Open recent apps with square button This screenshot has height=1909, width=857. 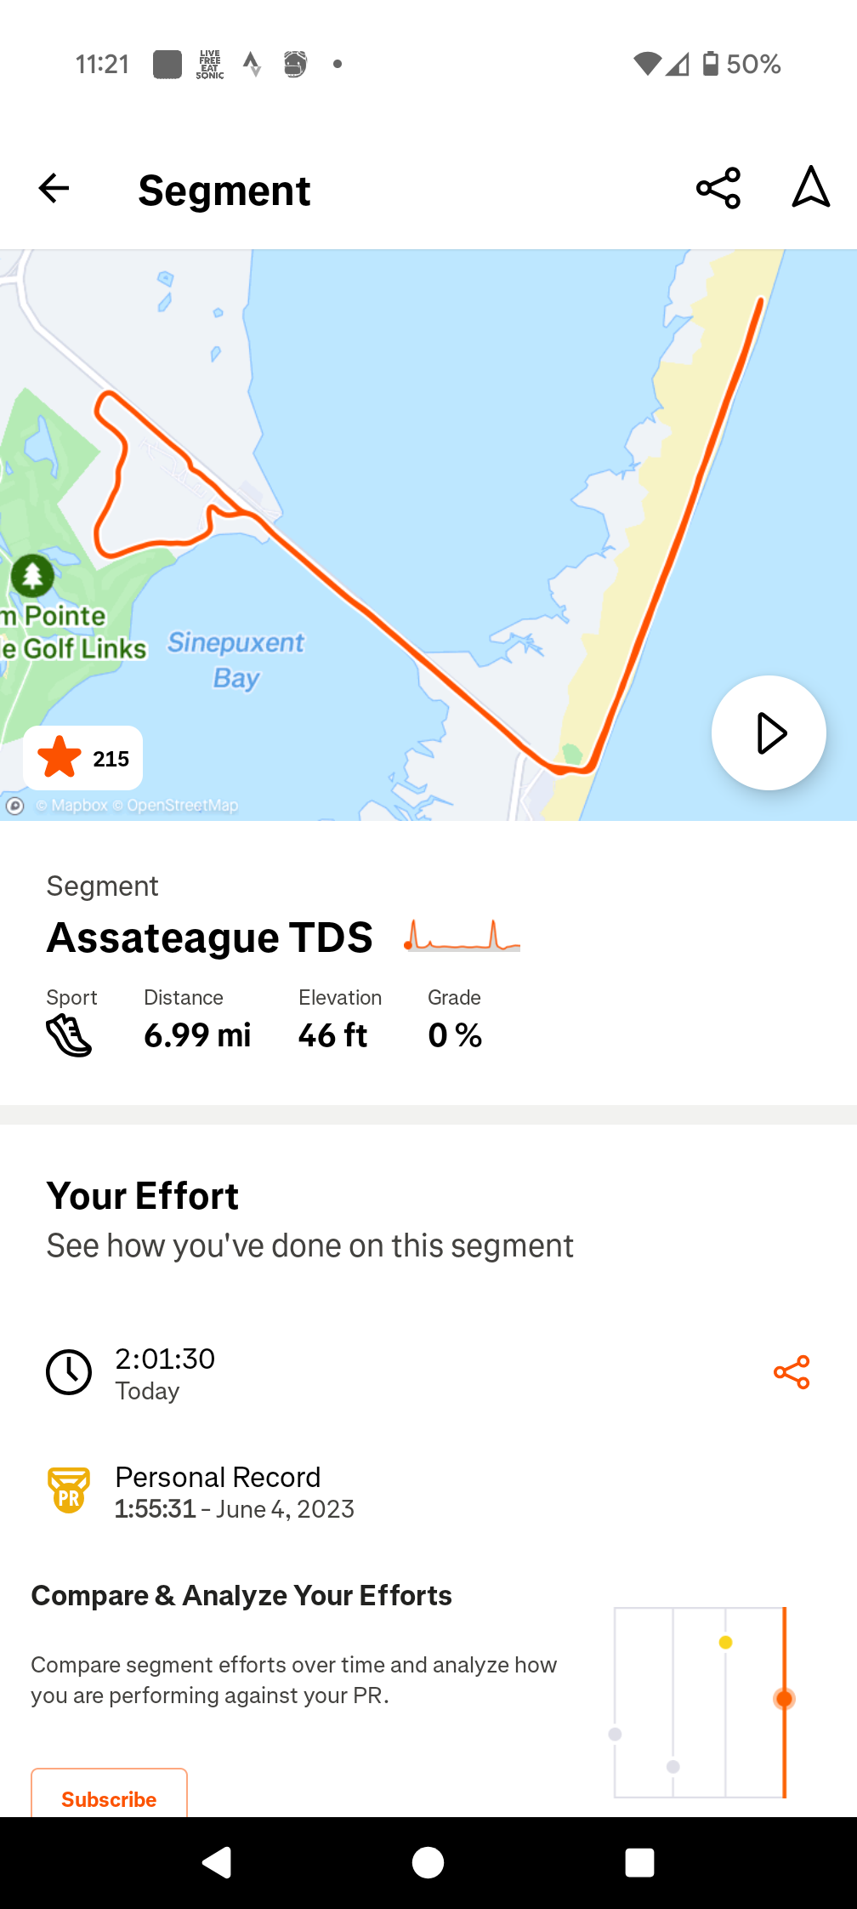[639, 1862]
